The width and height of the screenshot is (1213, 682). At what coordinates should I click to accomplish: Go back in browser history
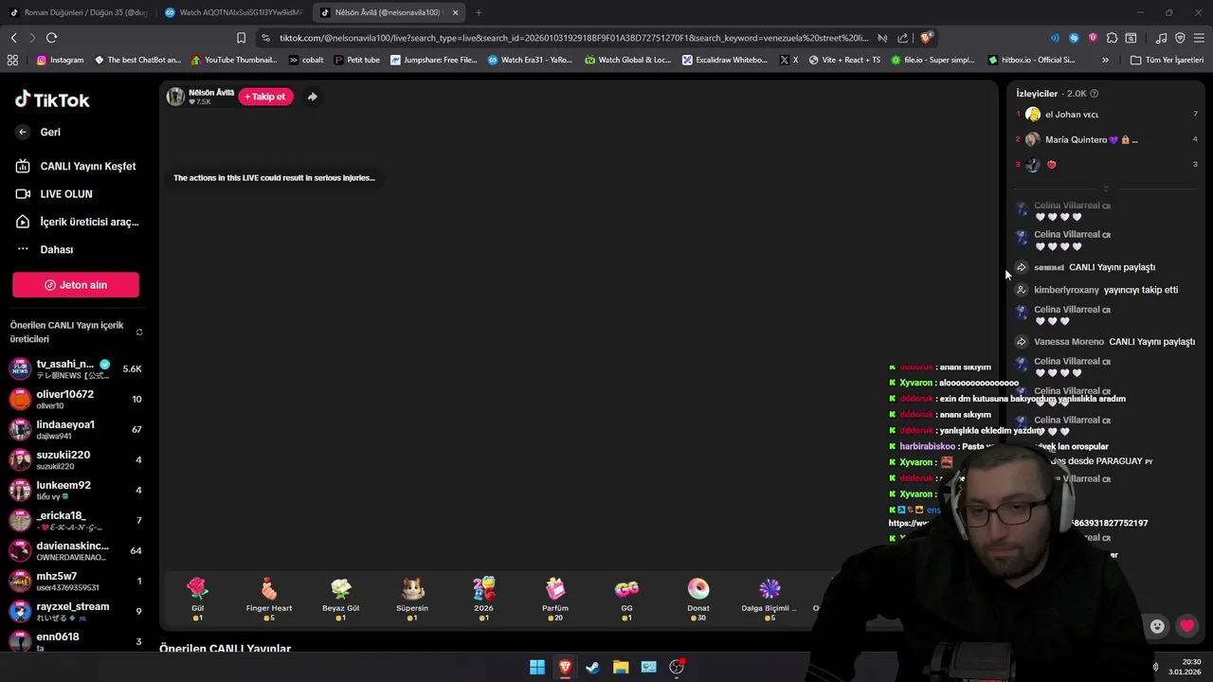13,38
